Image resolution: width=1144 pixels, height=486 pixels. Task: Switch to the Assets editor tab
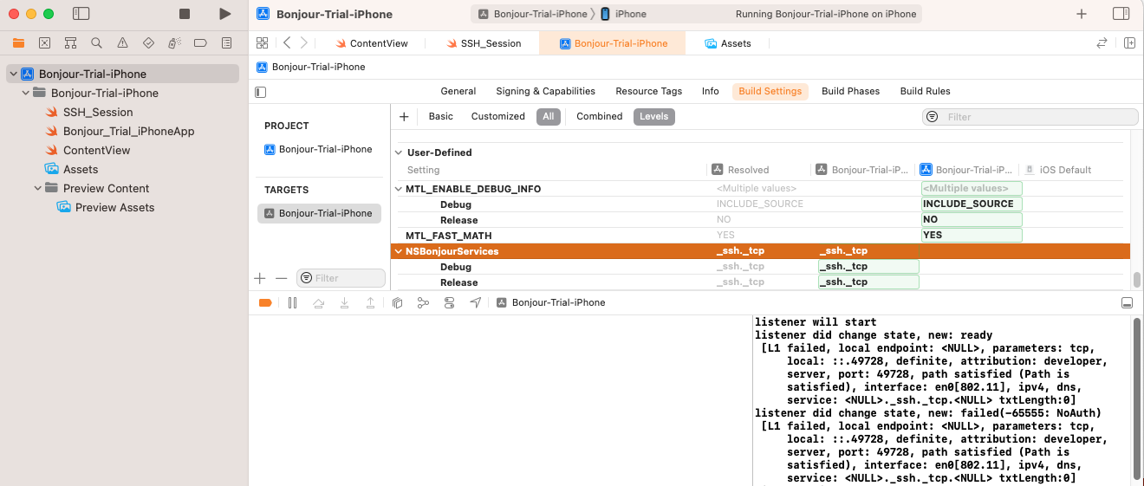728,43
